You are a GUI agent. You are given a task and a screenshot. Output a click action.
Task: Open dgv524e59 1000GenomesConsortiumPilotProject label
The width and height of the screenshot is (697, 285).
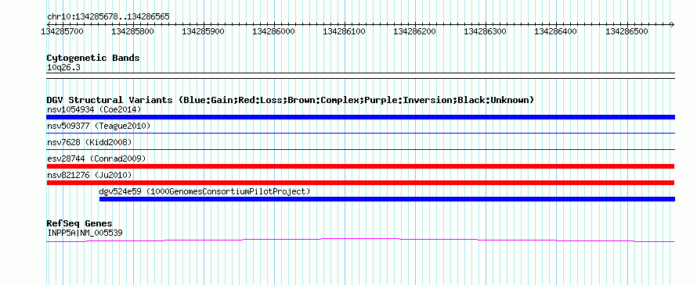click(204, 191)
